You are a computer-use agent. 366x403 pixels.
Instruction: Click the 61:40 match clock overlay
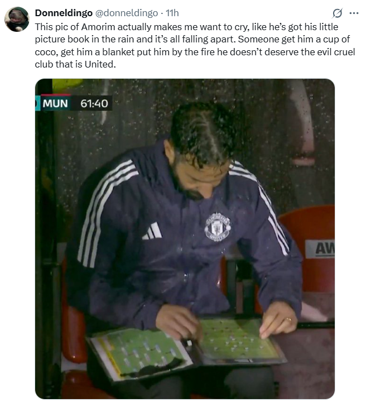coord(94,104)
